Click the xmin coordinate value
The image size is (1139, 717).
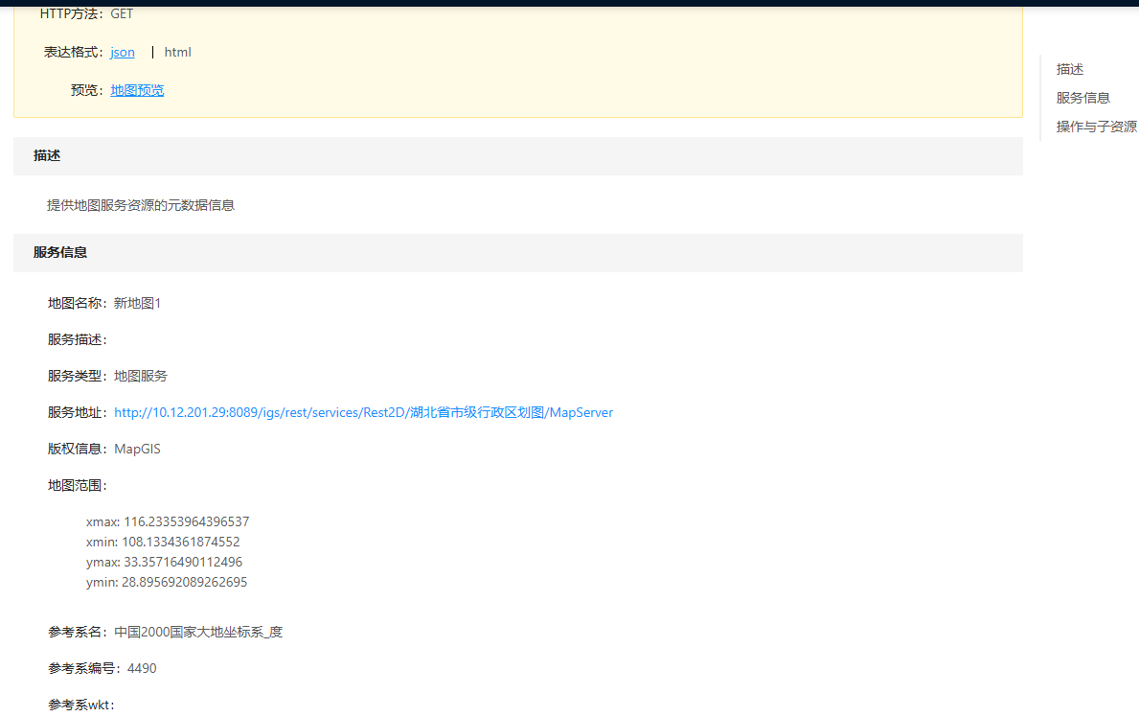180,542
